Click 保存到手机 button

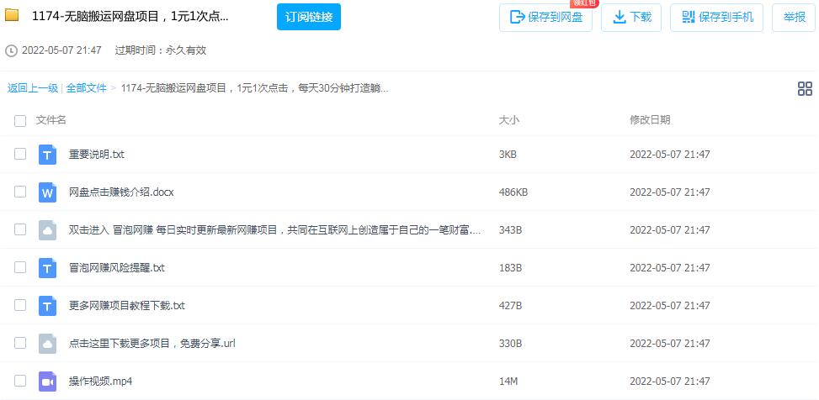tap(716, 17)
